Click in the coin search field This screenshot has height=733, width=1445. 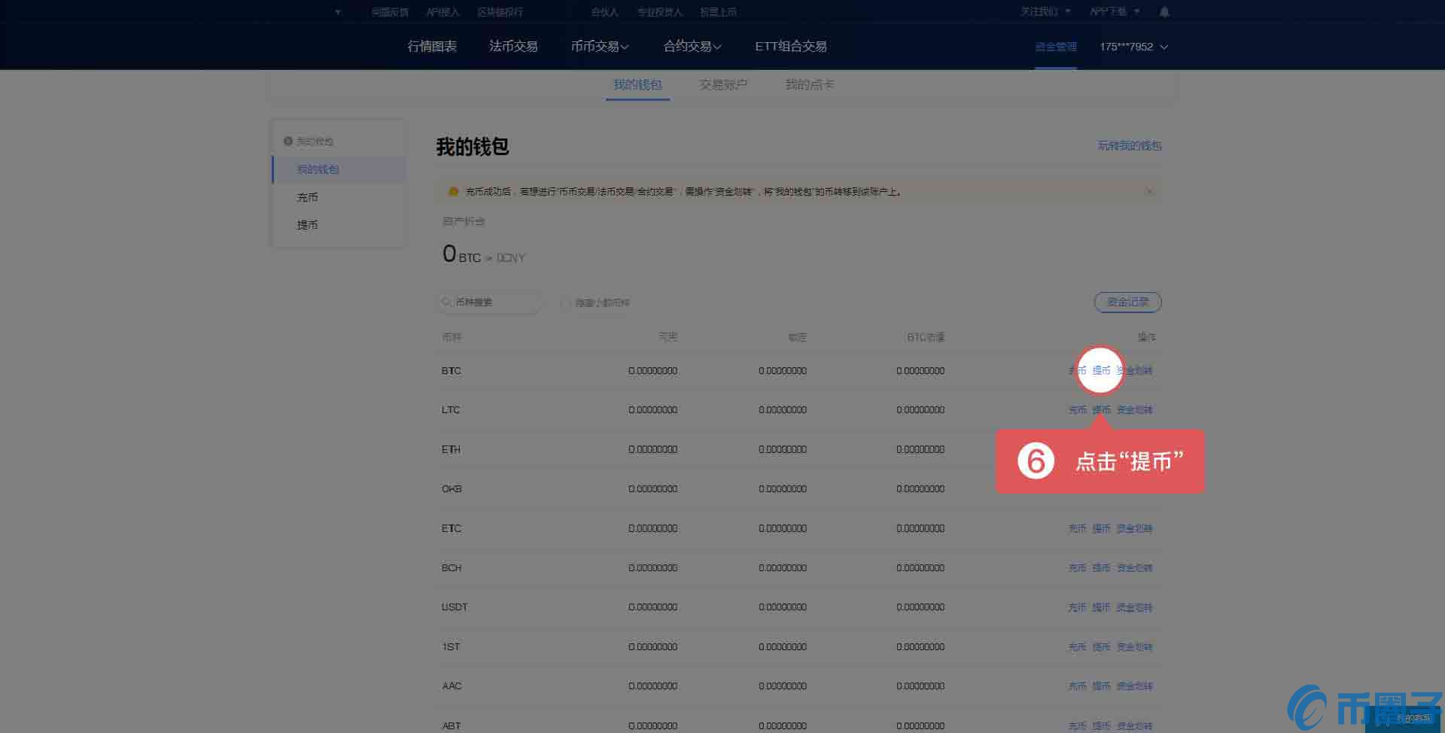[x=491, y=302]
